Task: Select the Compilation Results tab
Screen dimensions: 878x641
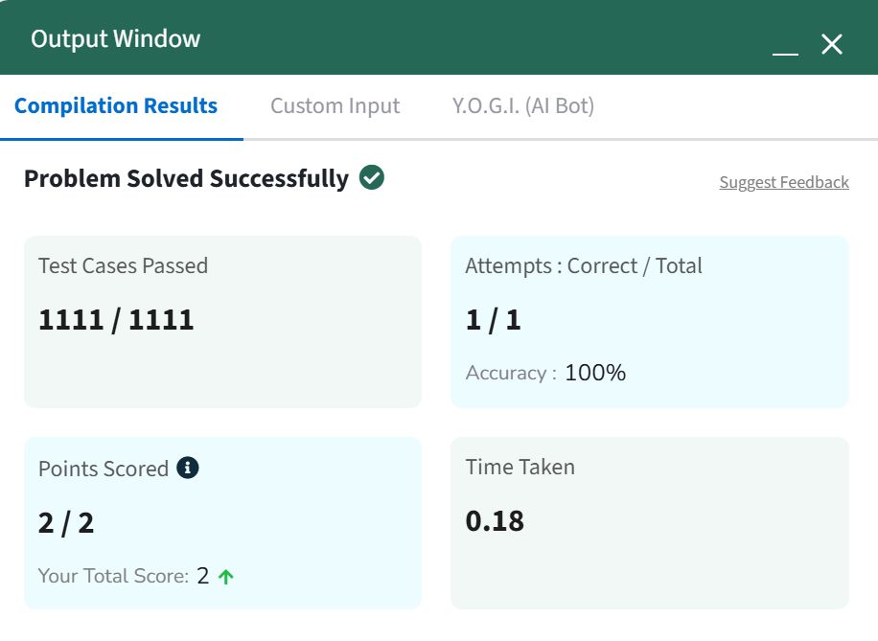Action: [116, 105]
